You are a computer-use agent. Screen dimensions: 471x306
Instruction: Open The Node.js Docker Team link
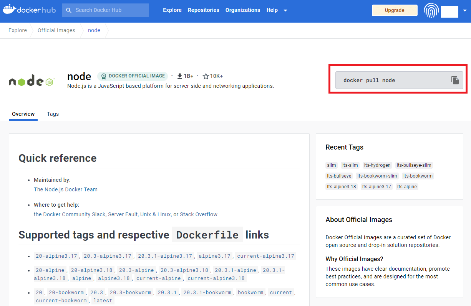pos(66,189)
